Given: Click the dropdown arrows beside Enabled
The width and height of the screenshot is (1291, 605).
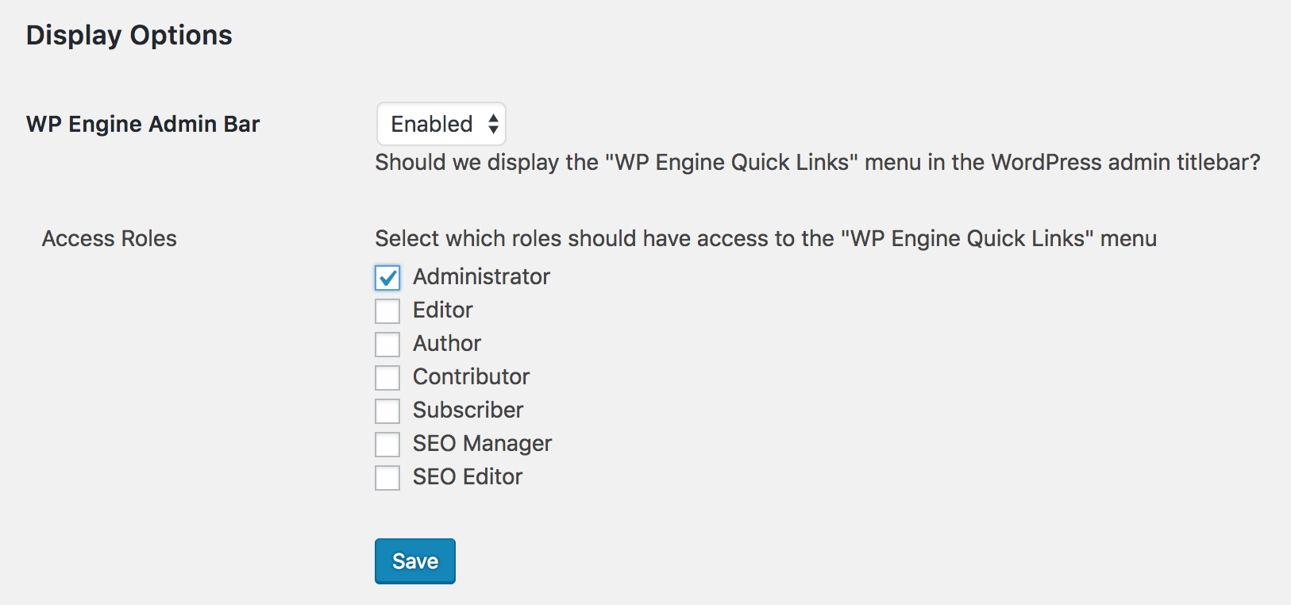Looking at the screenshot, I should (493, 124).
